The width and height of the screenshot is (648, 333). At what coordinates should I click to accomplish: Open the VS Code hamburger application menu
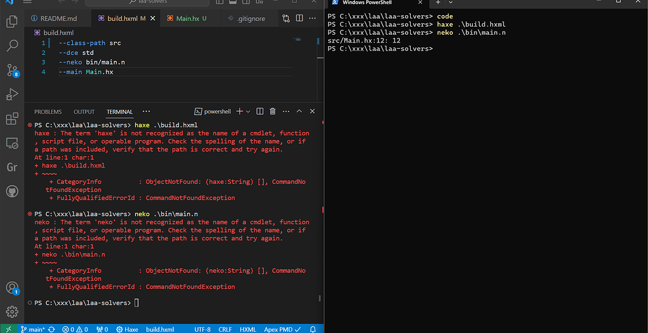[27, 2]
